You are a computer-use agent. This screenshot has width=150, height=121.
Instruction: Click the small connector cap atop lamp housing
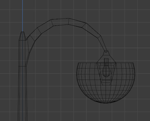click(106, 51)
